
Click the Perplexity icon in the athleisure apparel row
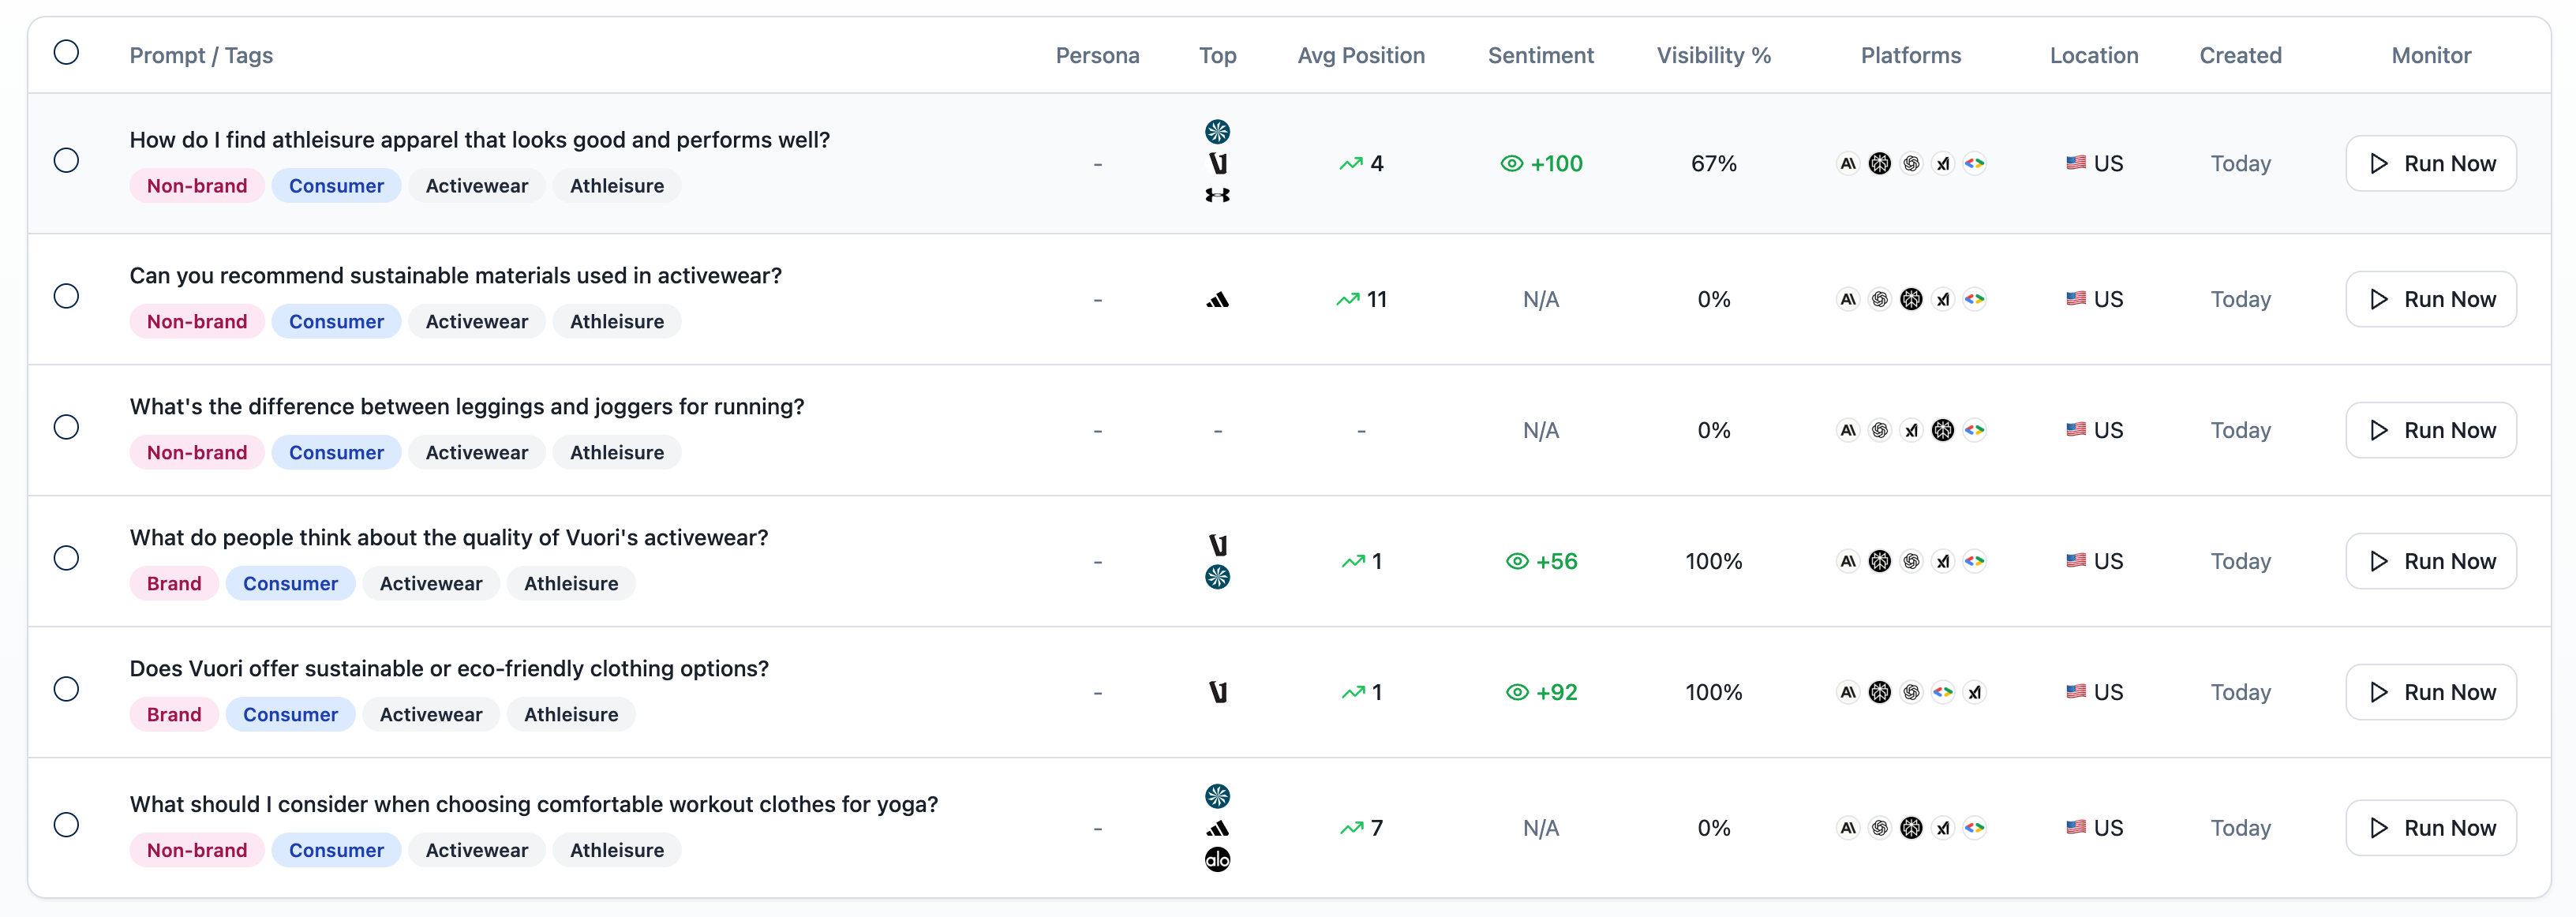tap(1880, 163)
